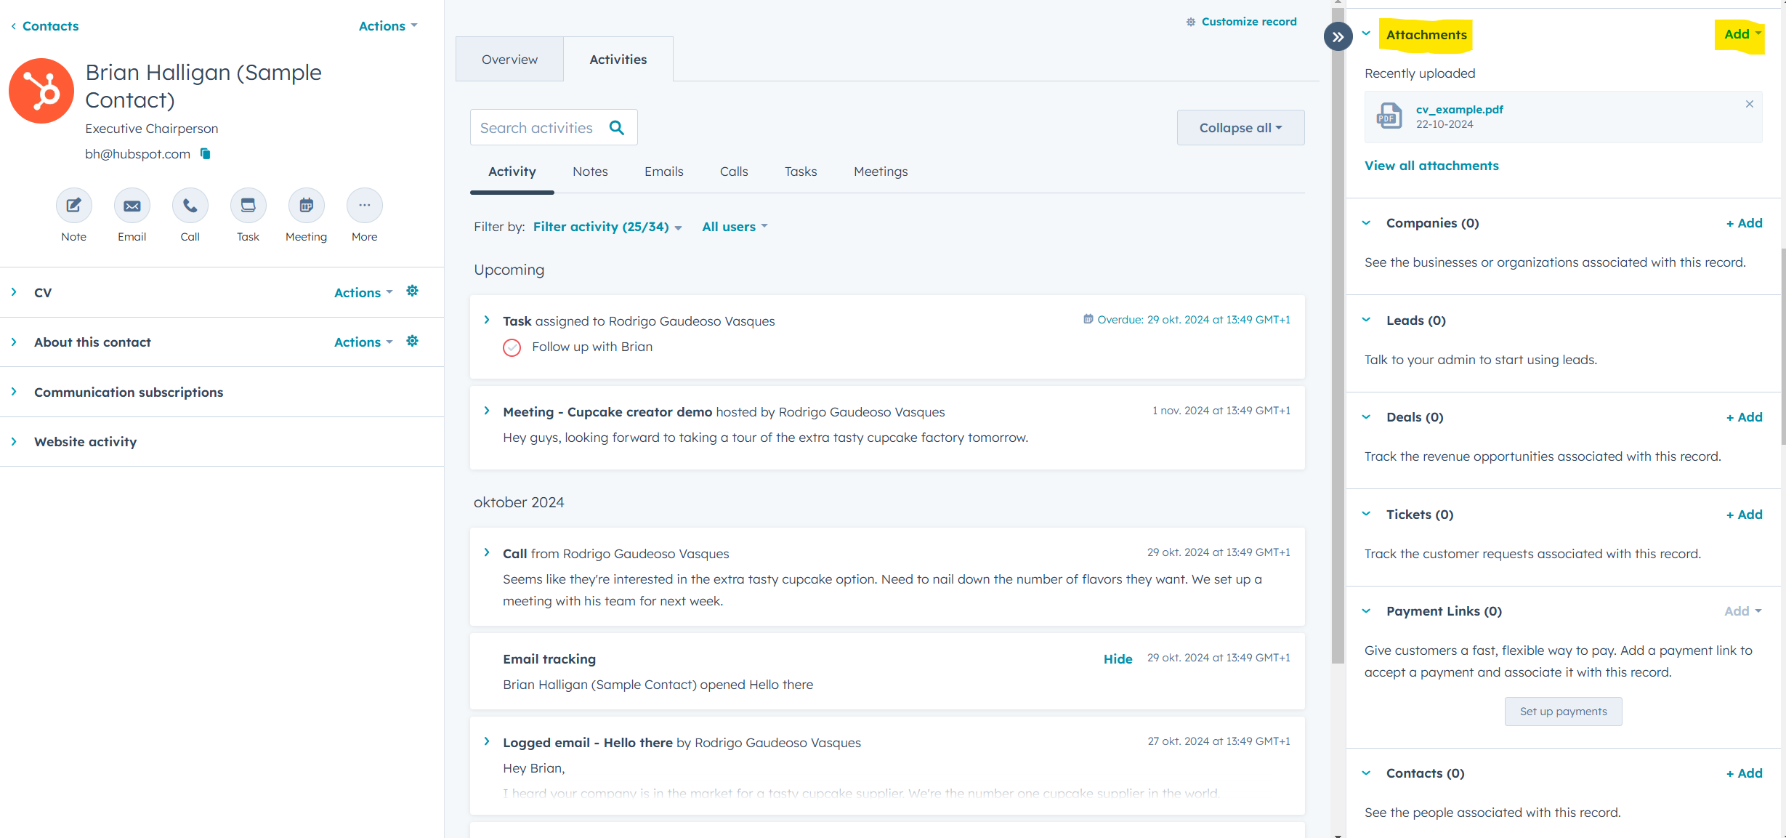Collapse the Leads (0) panel
Screen dimensions: 1786x838
tap(1366, 320)
